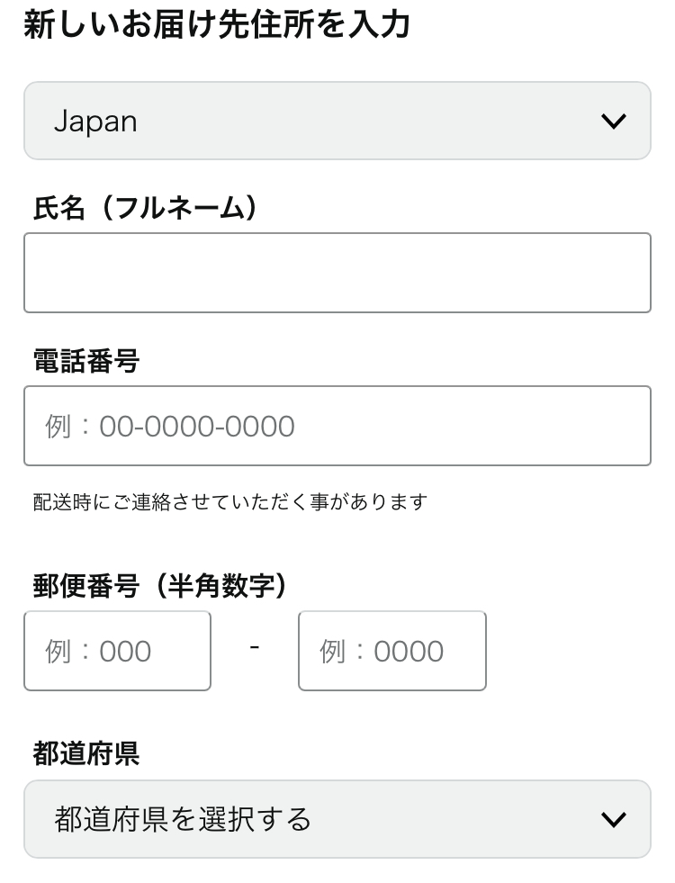Click the chevron arrow on prefecture selector
The width and height of the screenshot is (675, 883).
tap(613, 819)
